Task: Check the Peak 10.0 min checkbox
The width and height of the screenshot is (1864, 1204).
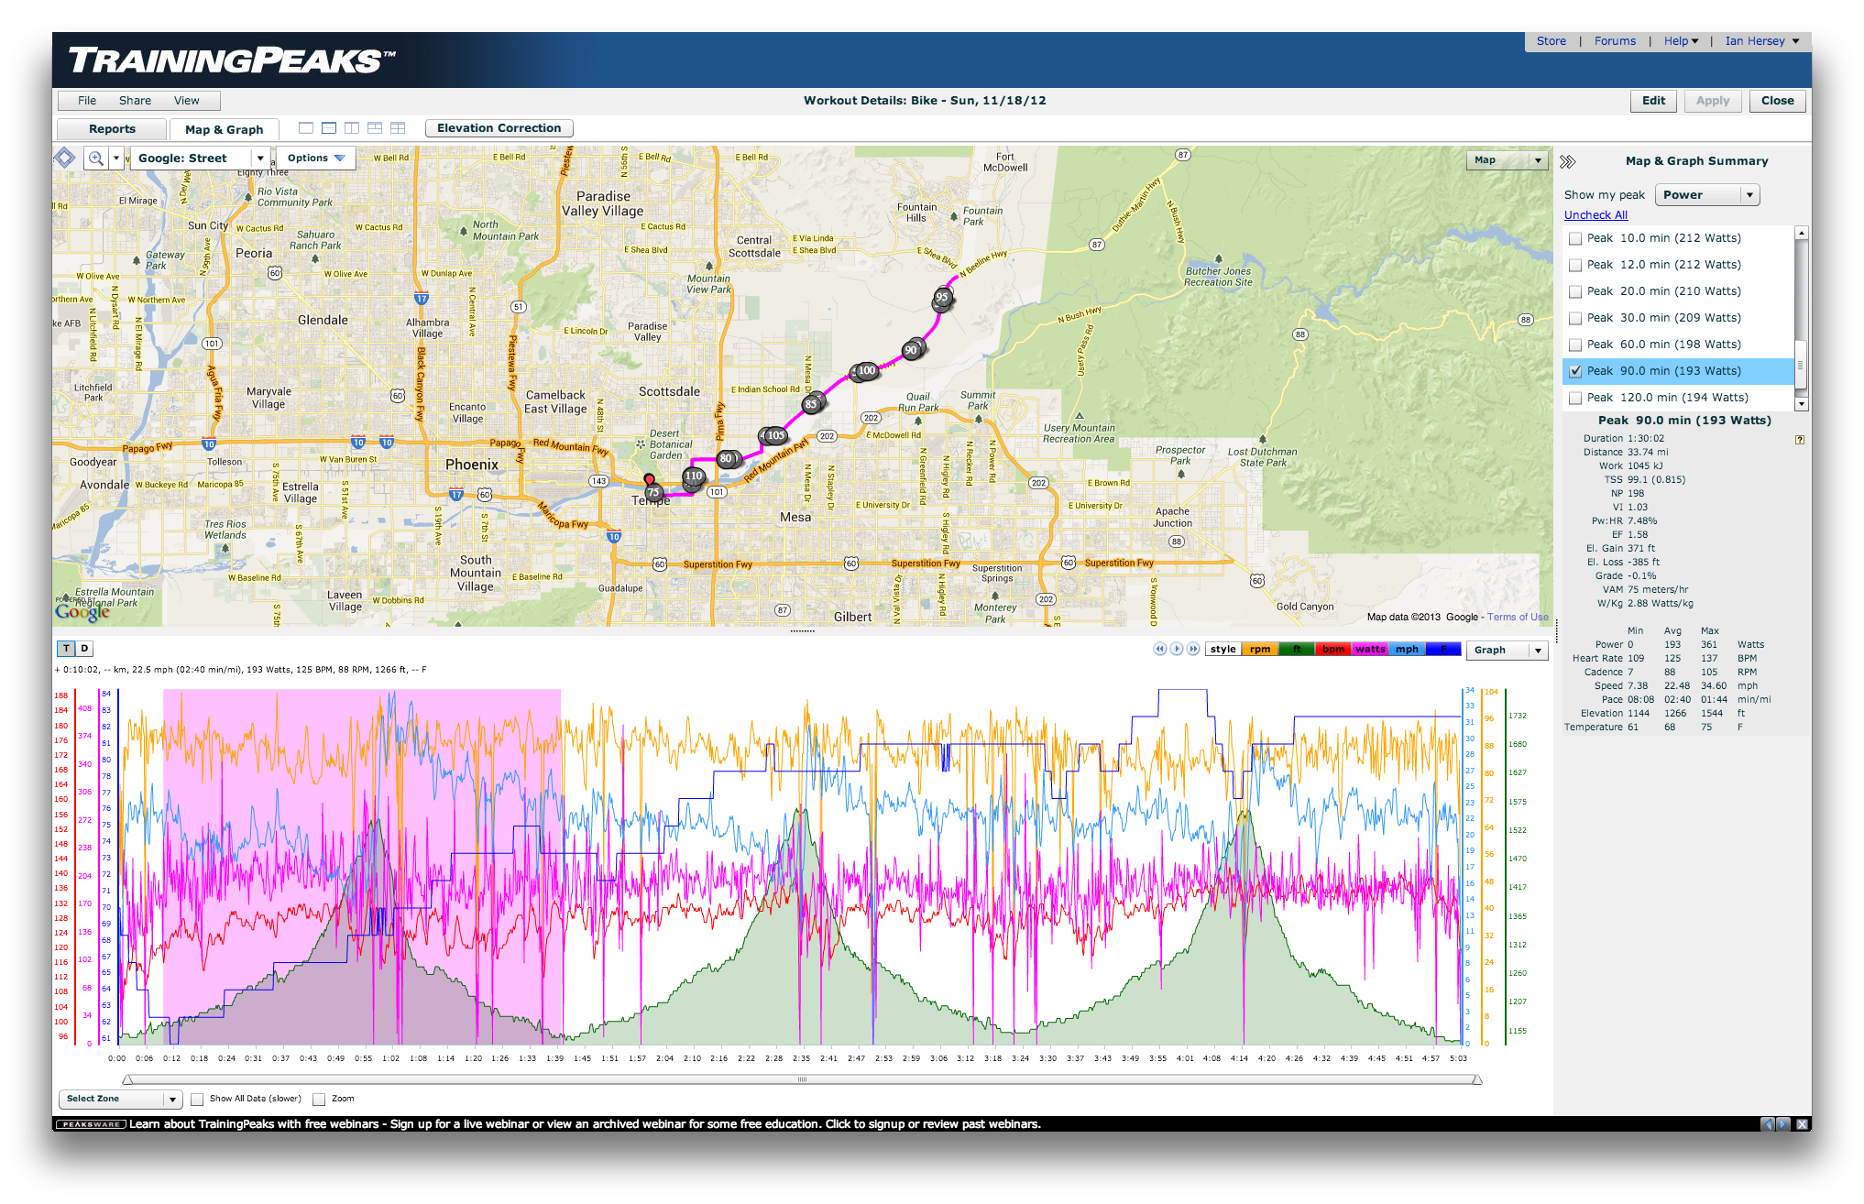Action: pyautogui.click(x=1575, y=238)
